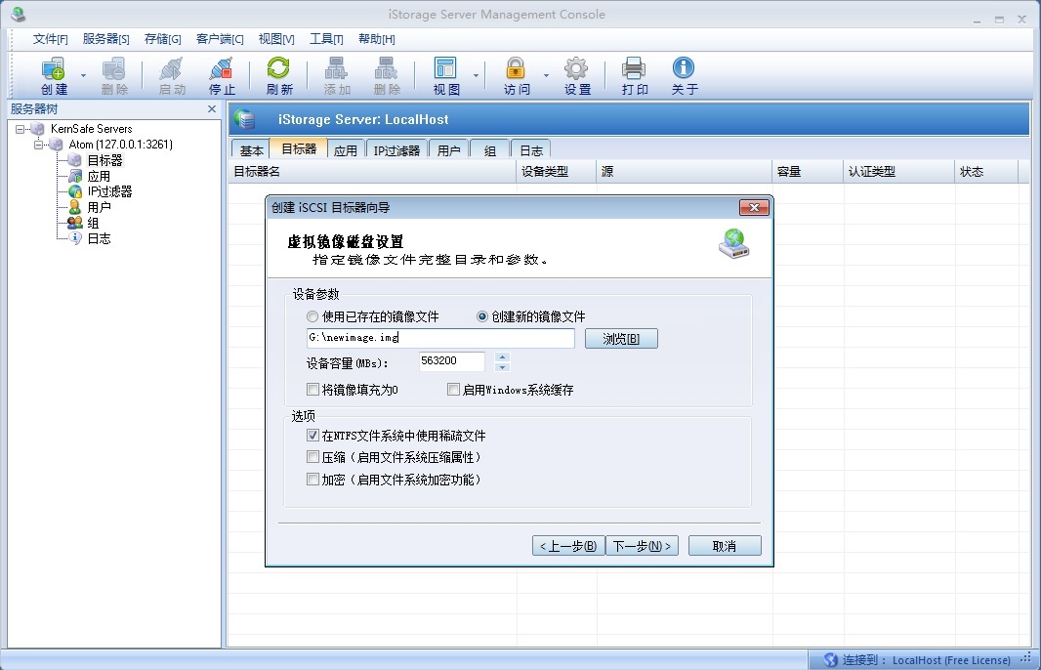Increase device capacity with up arrow
The image size is (1041, 670).
click(503, 356)
